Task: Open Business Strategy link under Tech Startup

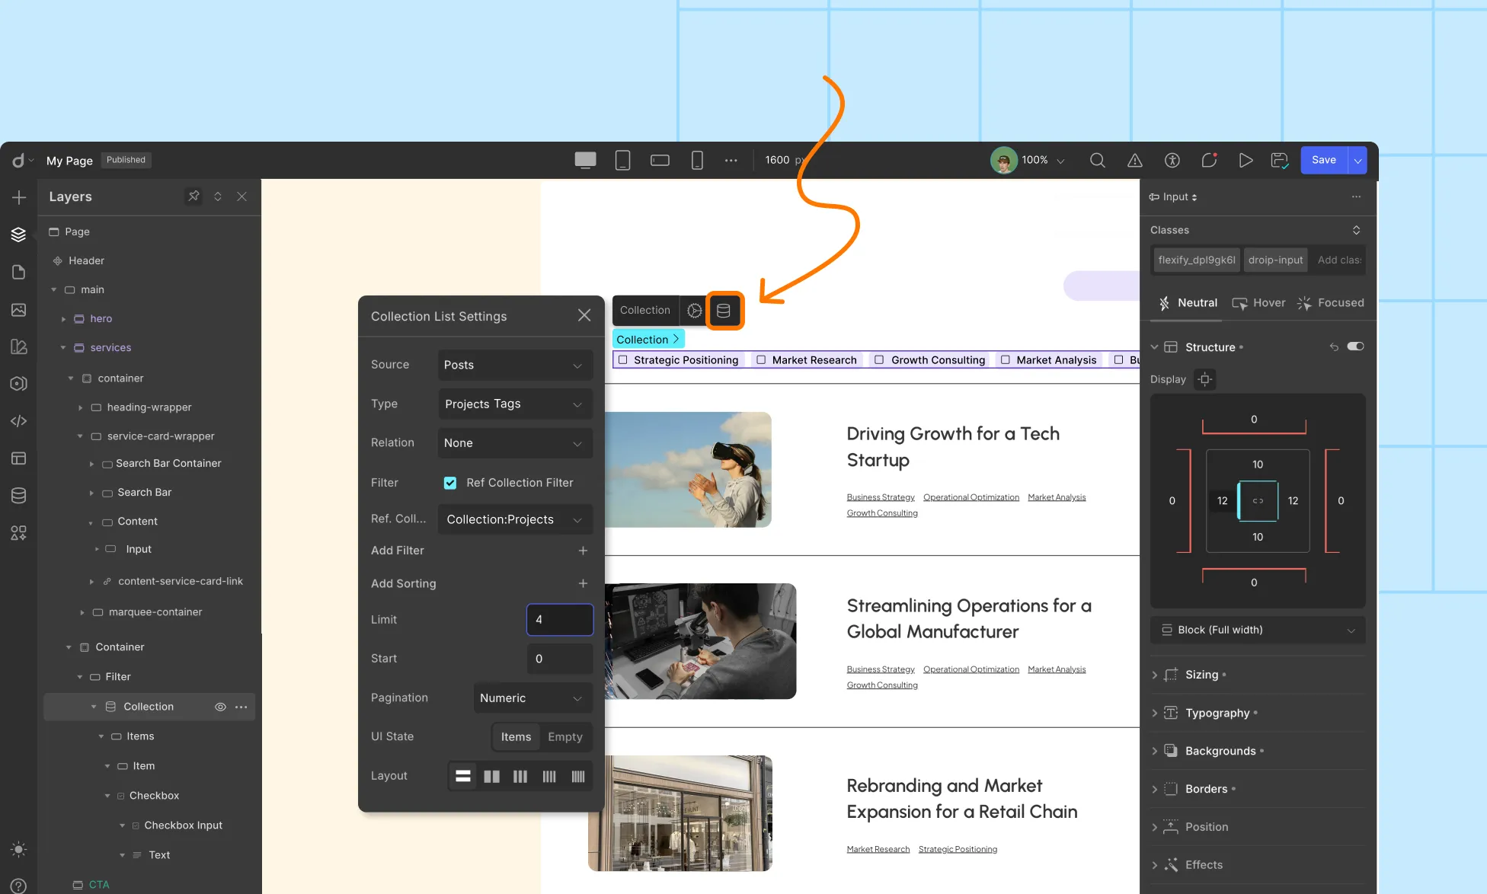Action: [881, 497]
